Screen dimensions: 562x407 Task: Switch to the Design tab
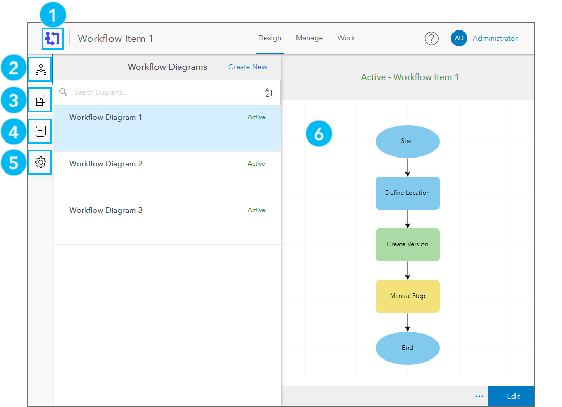[x=270, y=38]
